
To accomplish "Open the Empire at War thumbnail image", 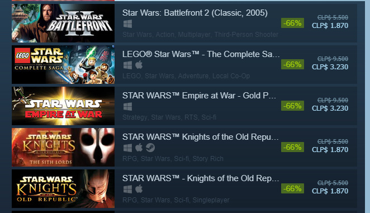I will [63, 106].
